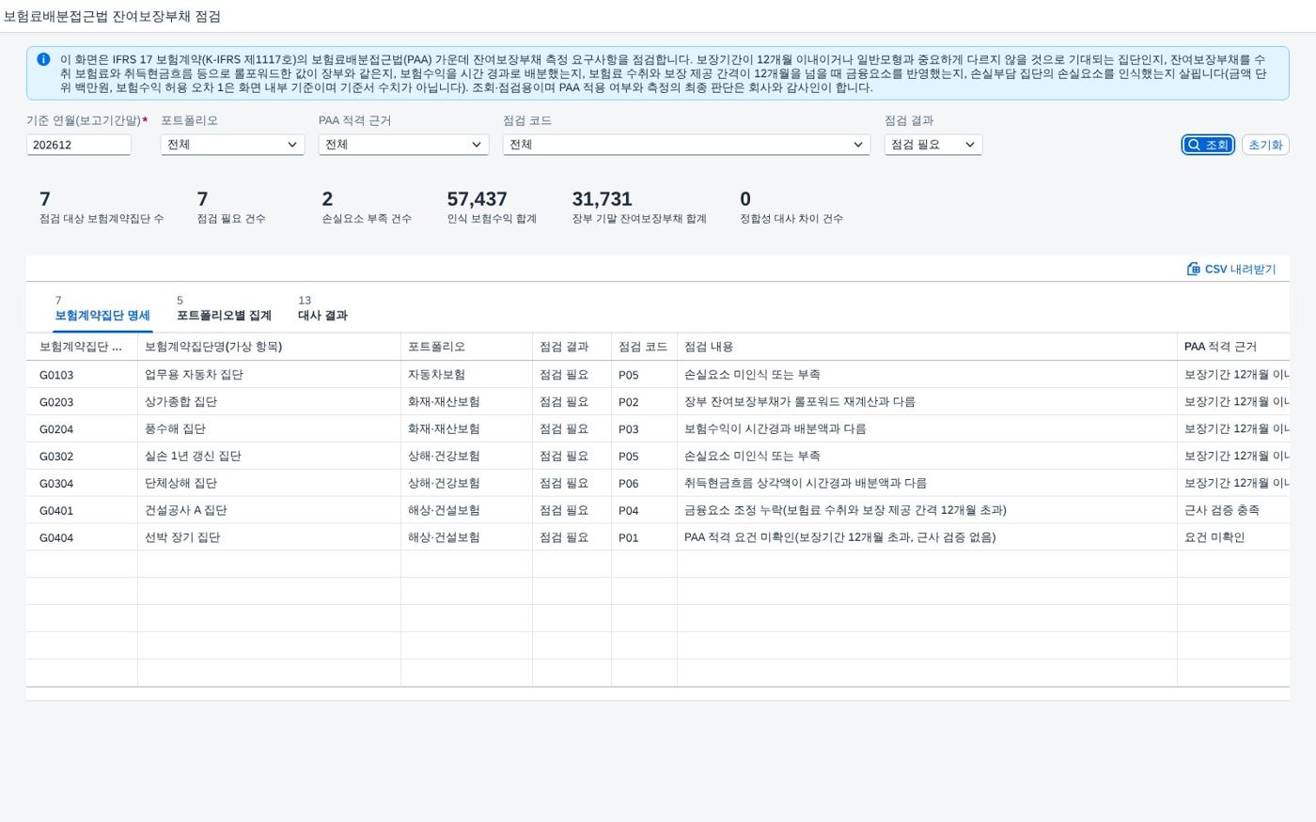
Task: Select group ID G0304 cell
Action: point(82,484)
